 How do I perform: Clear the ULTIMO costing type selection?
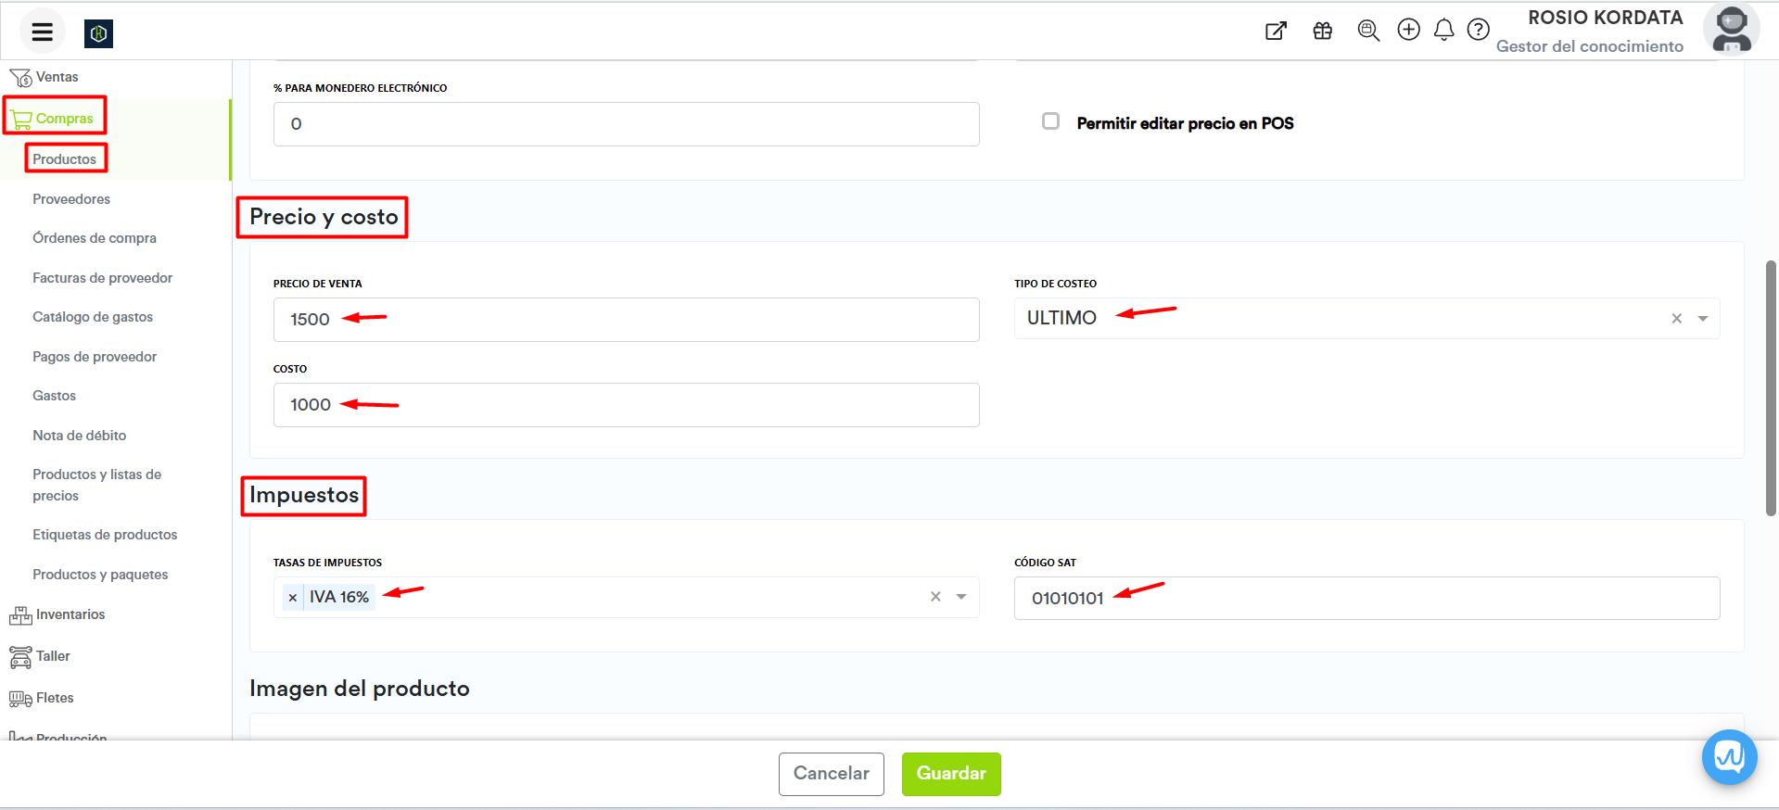(x=1676, y=319)
